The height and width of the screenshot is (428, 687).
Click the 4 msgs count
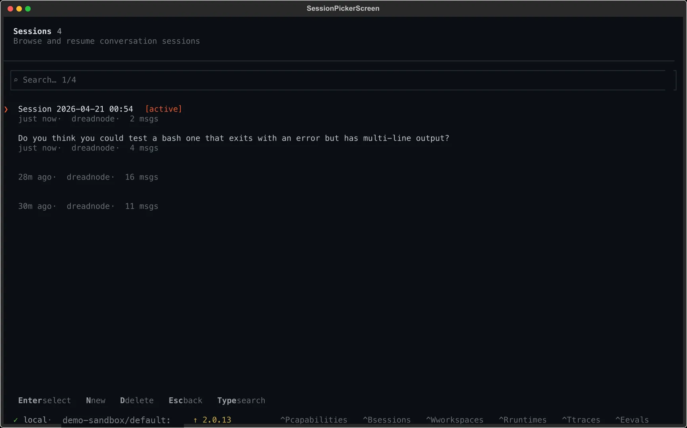tap(144, 148)
